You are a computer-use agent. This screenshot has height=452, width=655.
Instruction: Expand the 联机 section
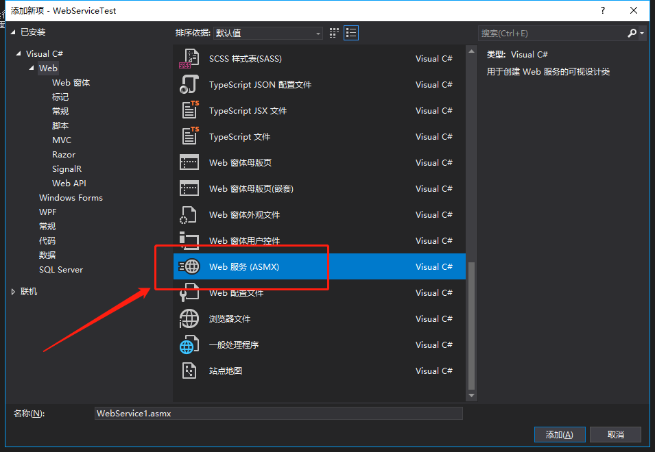(x=13, y=292)
